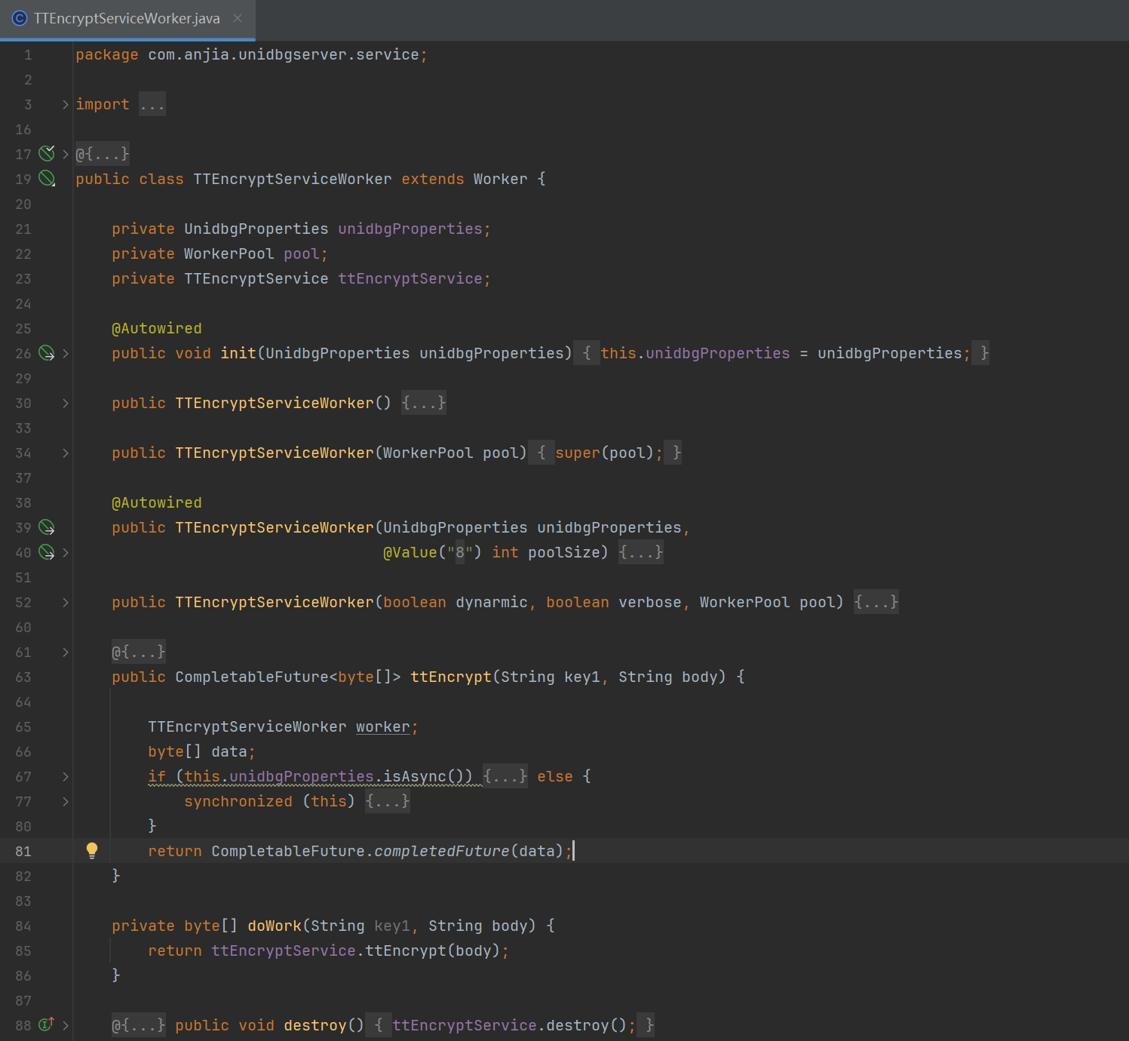Viewport: 1129px width, 1041px height.
Task: Click the class name TTEncryptServiceWorker on line 19
Action: point(293,179)
